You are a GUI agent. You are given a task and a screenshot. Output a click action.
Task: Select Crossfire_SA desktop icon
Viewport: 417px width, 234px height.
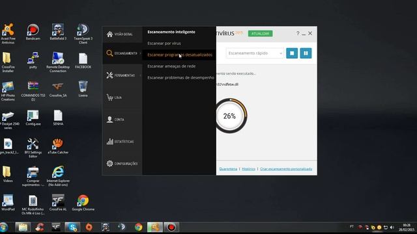58,89
